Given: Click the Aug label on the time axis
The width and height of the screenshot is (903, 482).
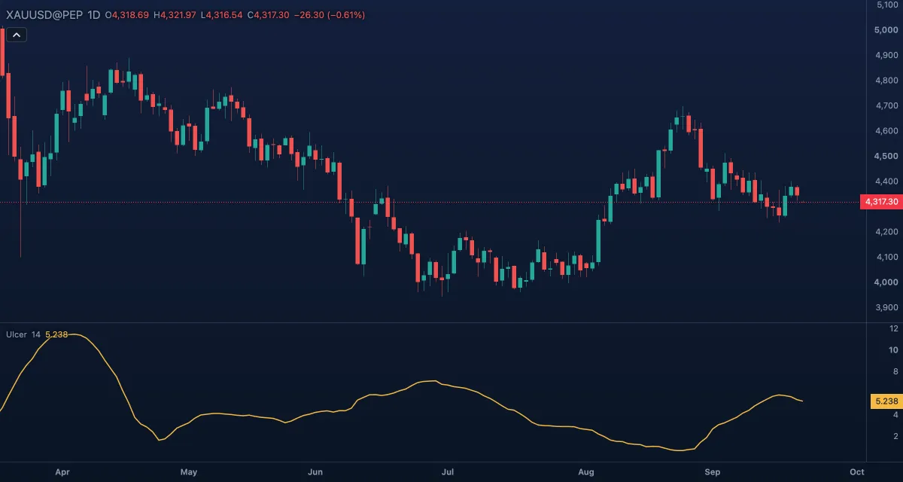Looking at the screenshot, I should tap(586, 472).
